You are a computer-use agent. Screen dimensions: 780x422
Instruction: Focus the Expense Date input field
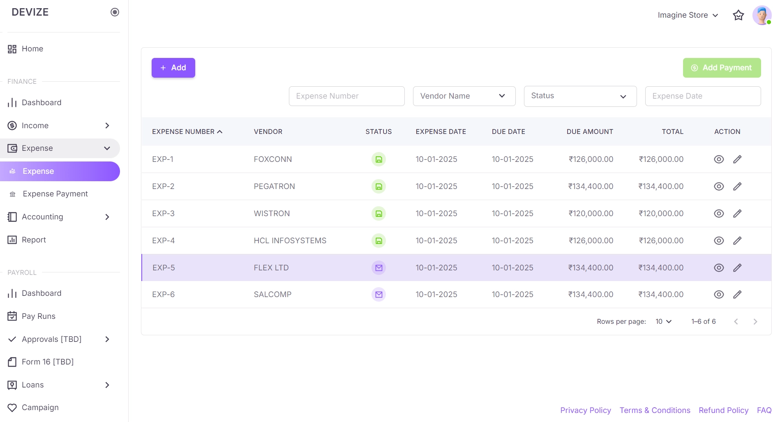coord(703,96)
